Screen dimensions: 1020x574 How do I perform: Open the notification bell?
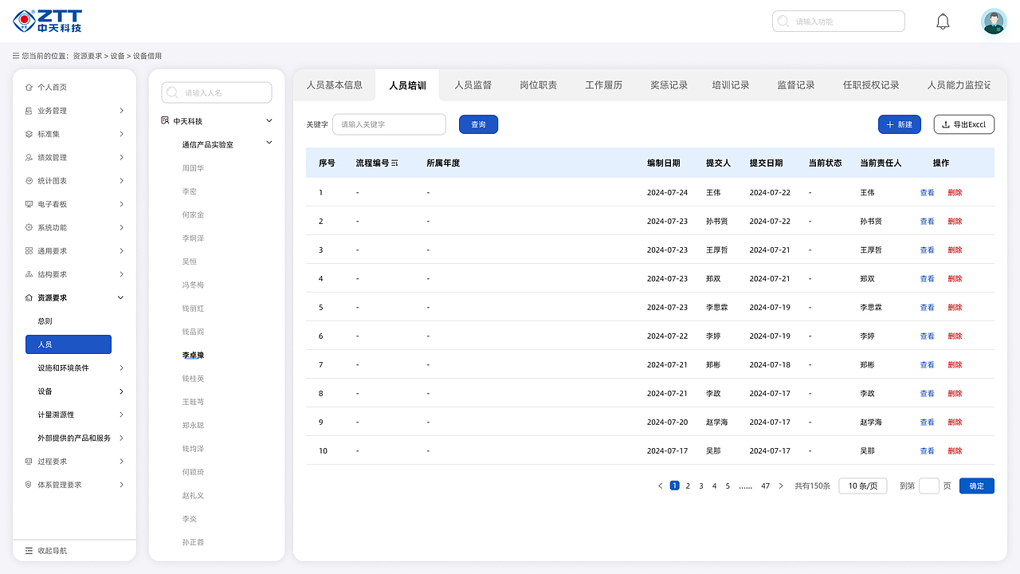943,21
